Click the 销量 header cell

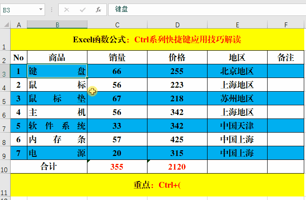(x=117, y=57)
